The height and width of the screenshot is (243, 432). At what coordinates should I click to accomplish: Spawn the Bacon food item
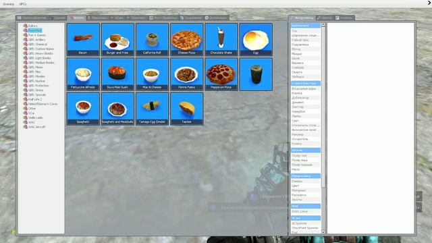tap(83, 40)
